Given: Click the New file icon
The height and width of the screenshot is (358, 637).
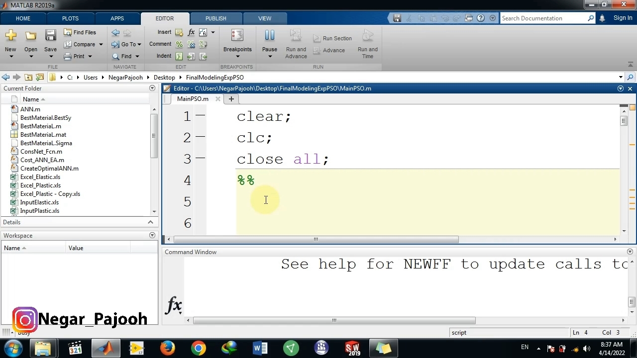Looking at the screenshot, I should click(x=10, y=36).
